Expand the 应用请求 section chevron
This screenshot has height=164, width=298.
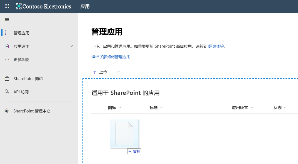point(71,46)
